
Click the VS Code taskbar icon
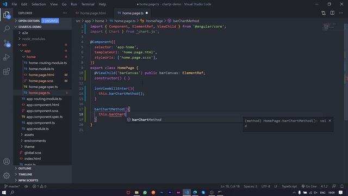pyautogui.click(x=187, y=192)
